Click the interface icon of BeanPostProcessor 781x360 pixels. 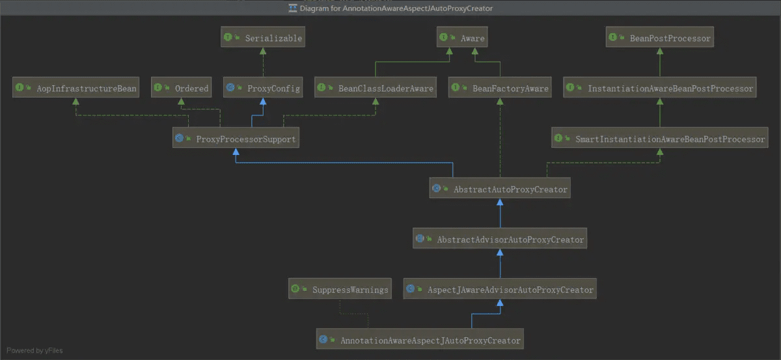(614, 38)
